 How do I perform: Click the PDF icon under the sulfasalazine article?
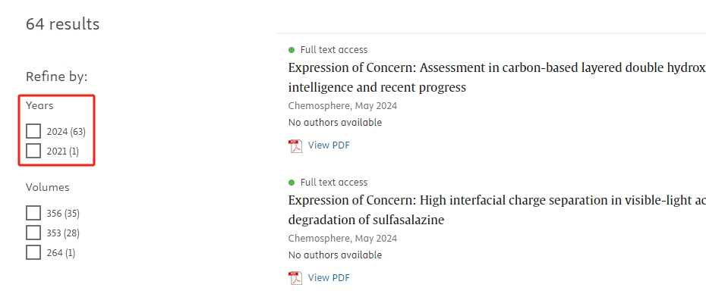295,279
